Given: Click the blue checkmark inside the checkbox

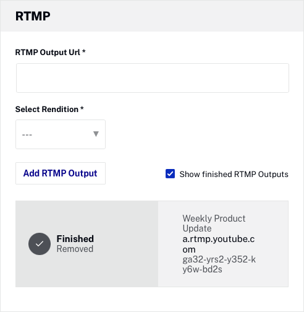Looking at the screenshot, I should click(170, 174).
